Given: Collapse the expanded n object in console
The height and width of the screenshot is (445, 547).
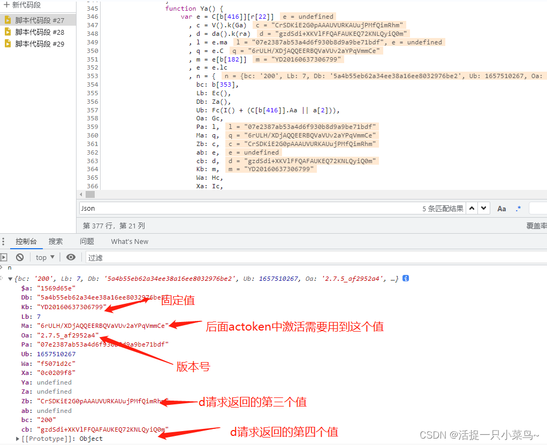Looking at the screenshot, I should [10, 279].
